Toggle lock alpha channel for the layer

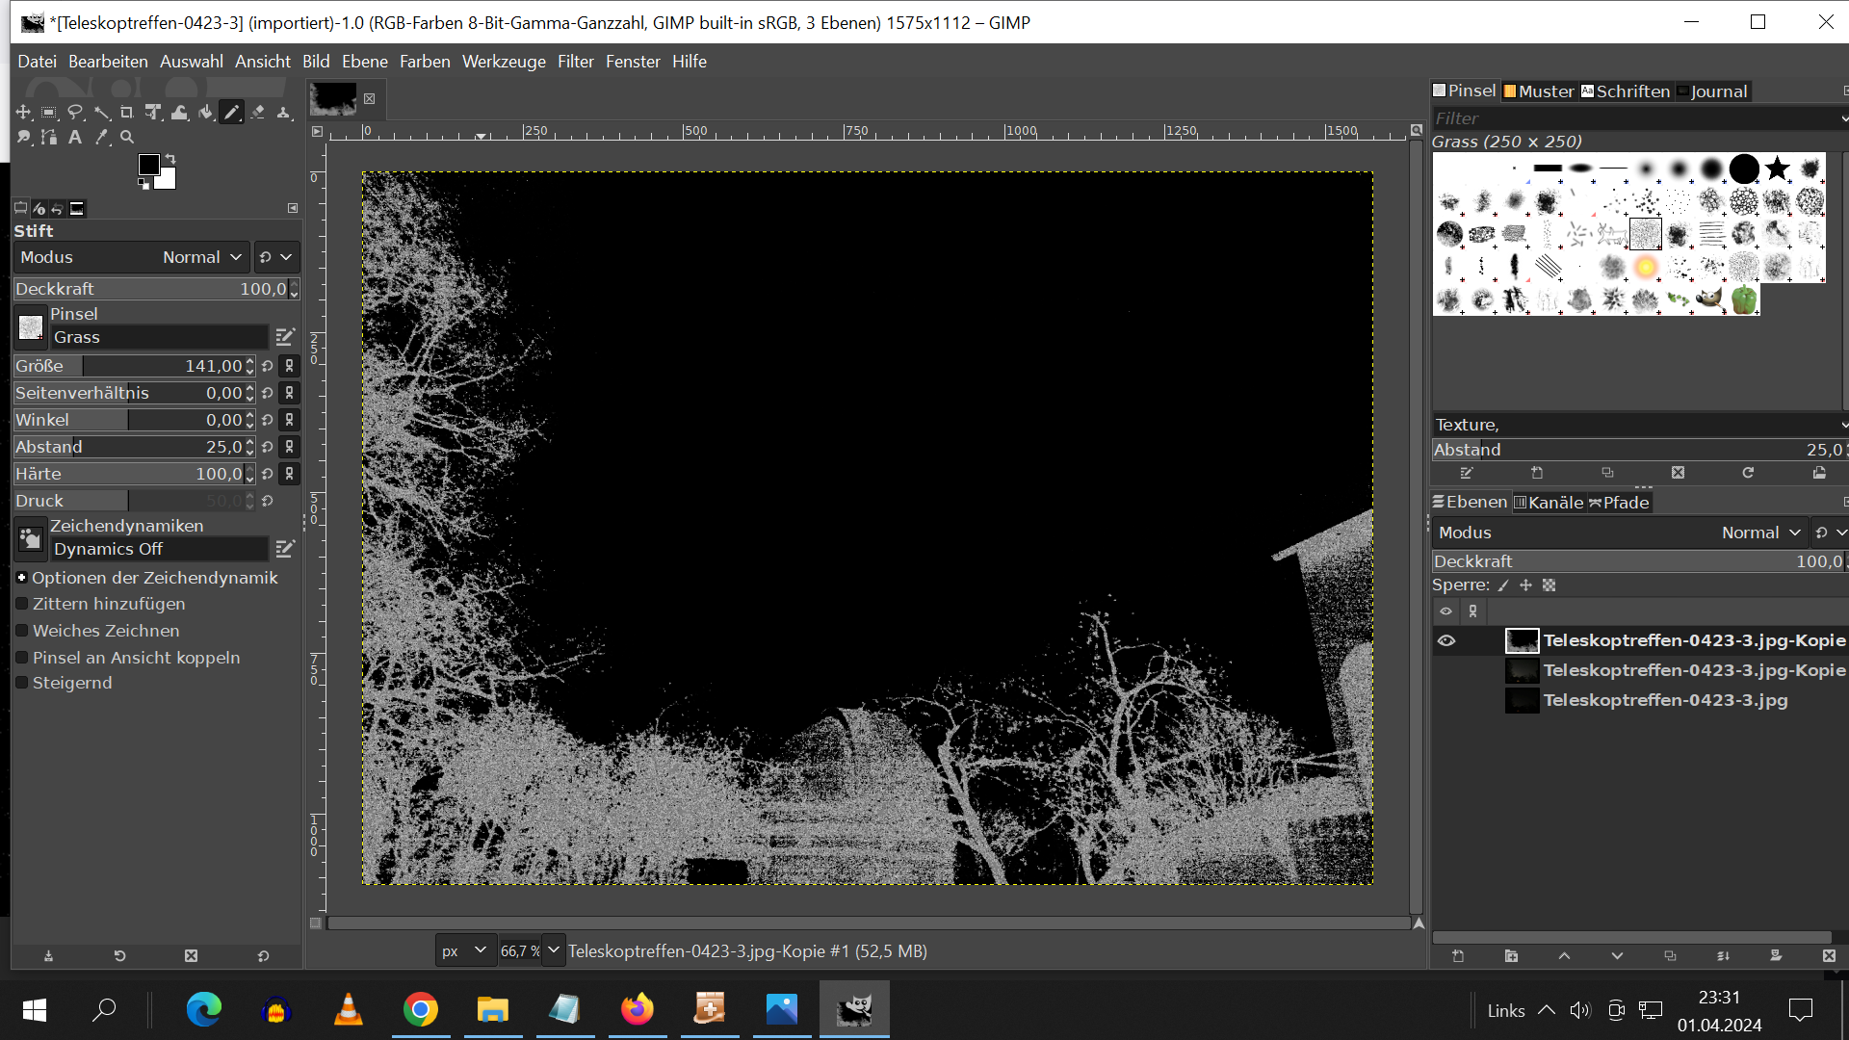click(x=1549, y=585)
